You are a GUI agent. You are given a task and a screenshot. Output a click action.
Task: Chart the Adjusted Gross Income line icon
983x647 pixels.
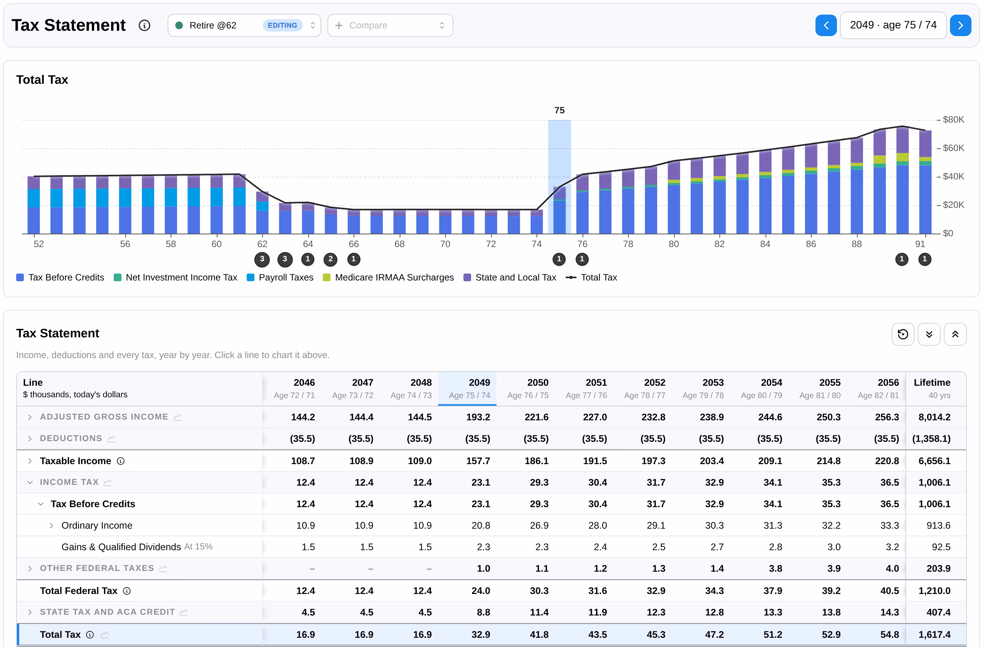pos(178,417)
